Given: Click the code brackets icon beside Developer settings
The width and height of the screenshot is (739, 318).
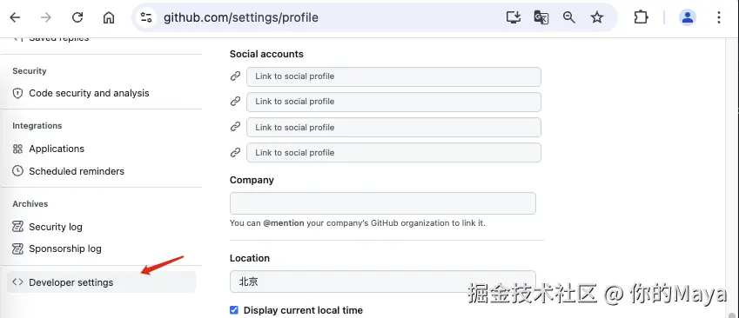Looking at the screenshot, I should click(x=17, y=282).
